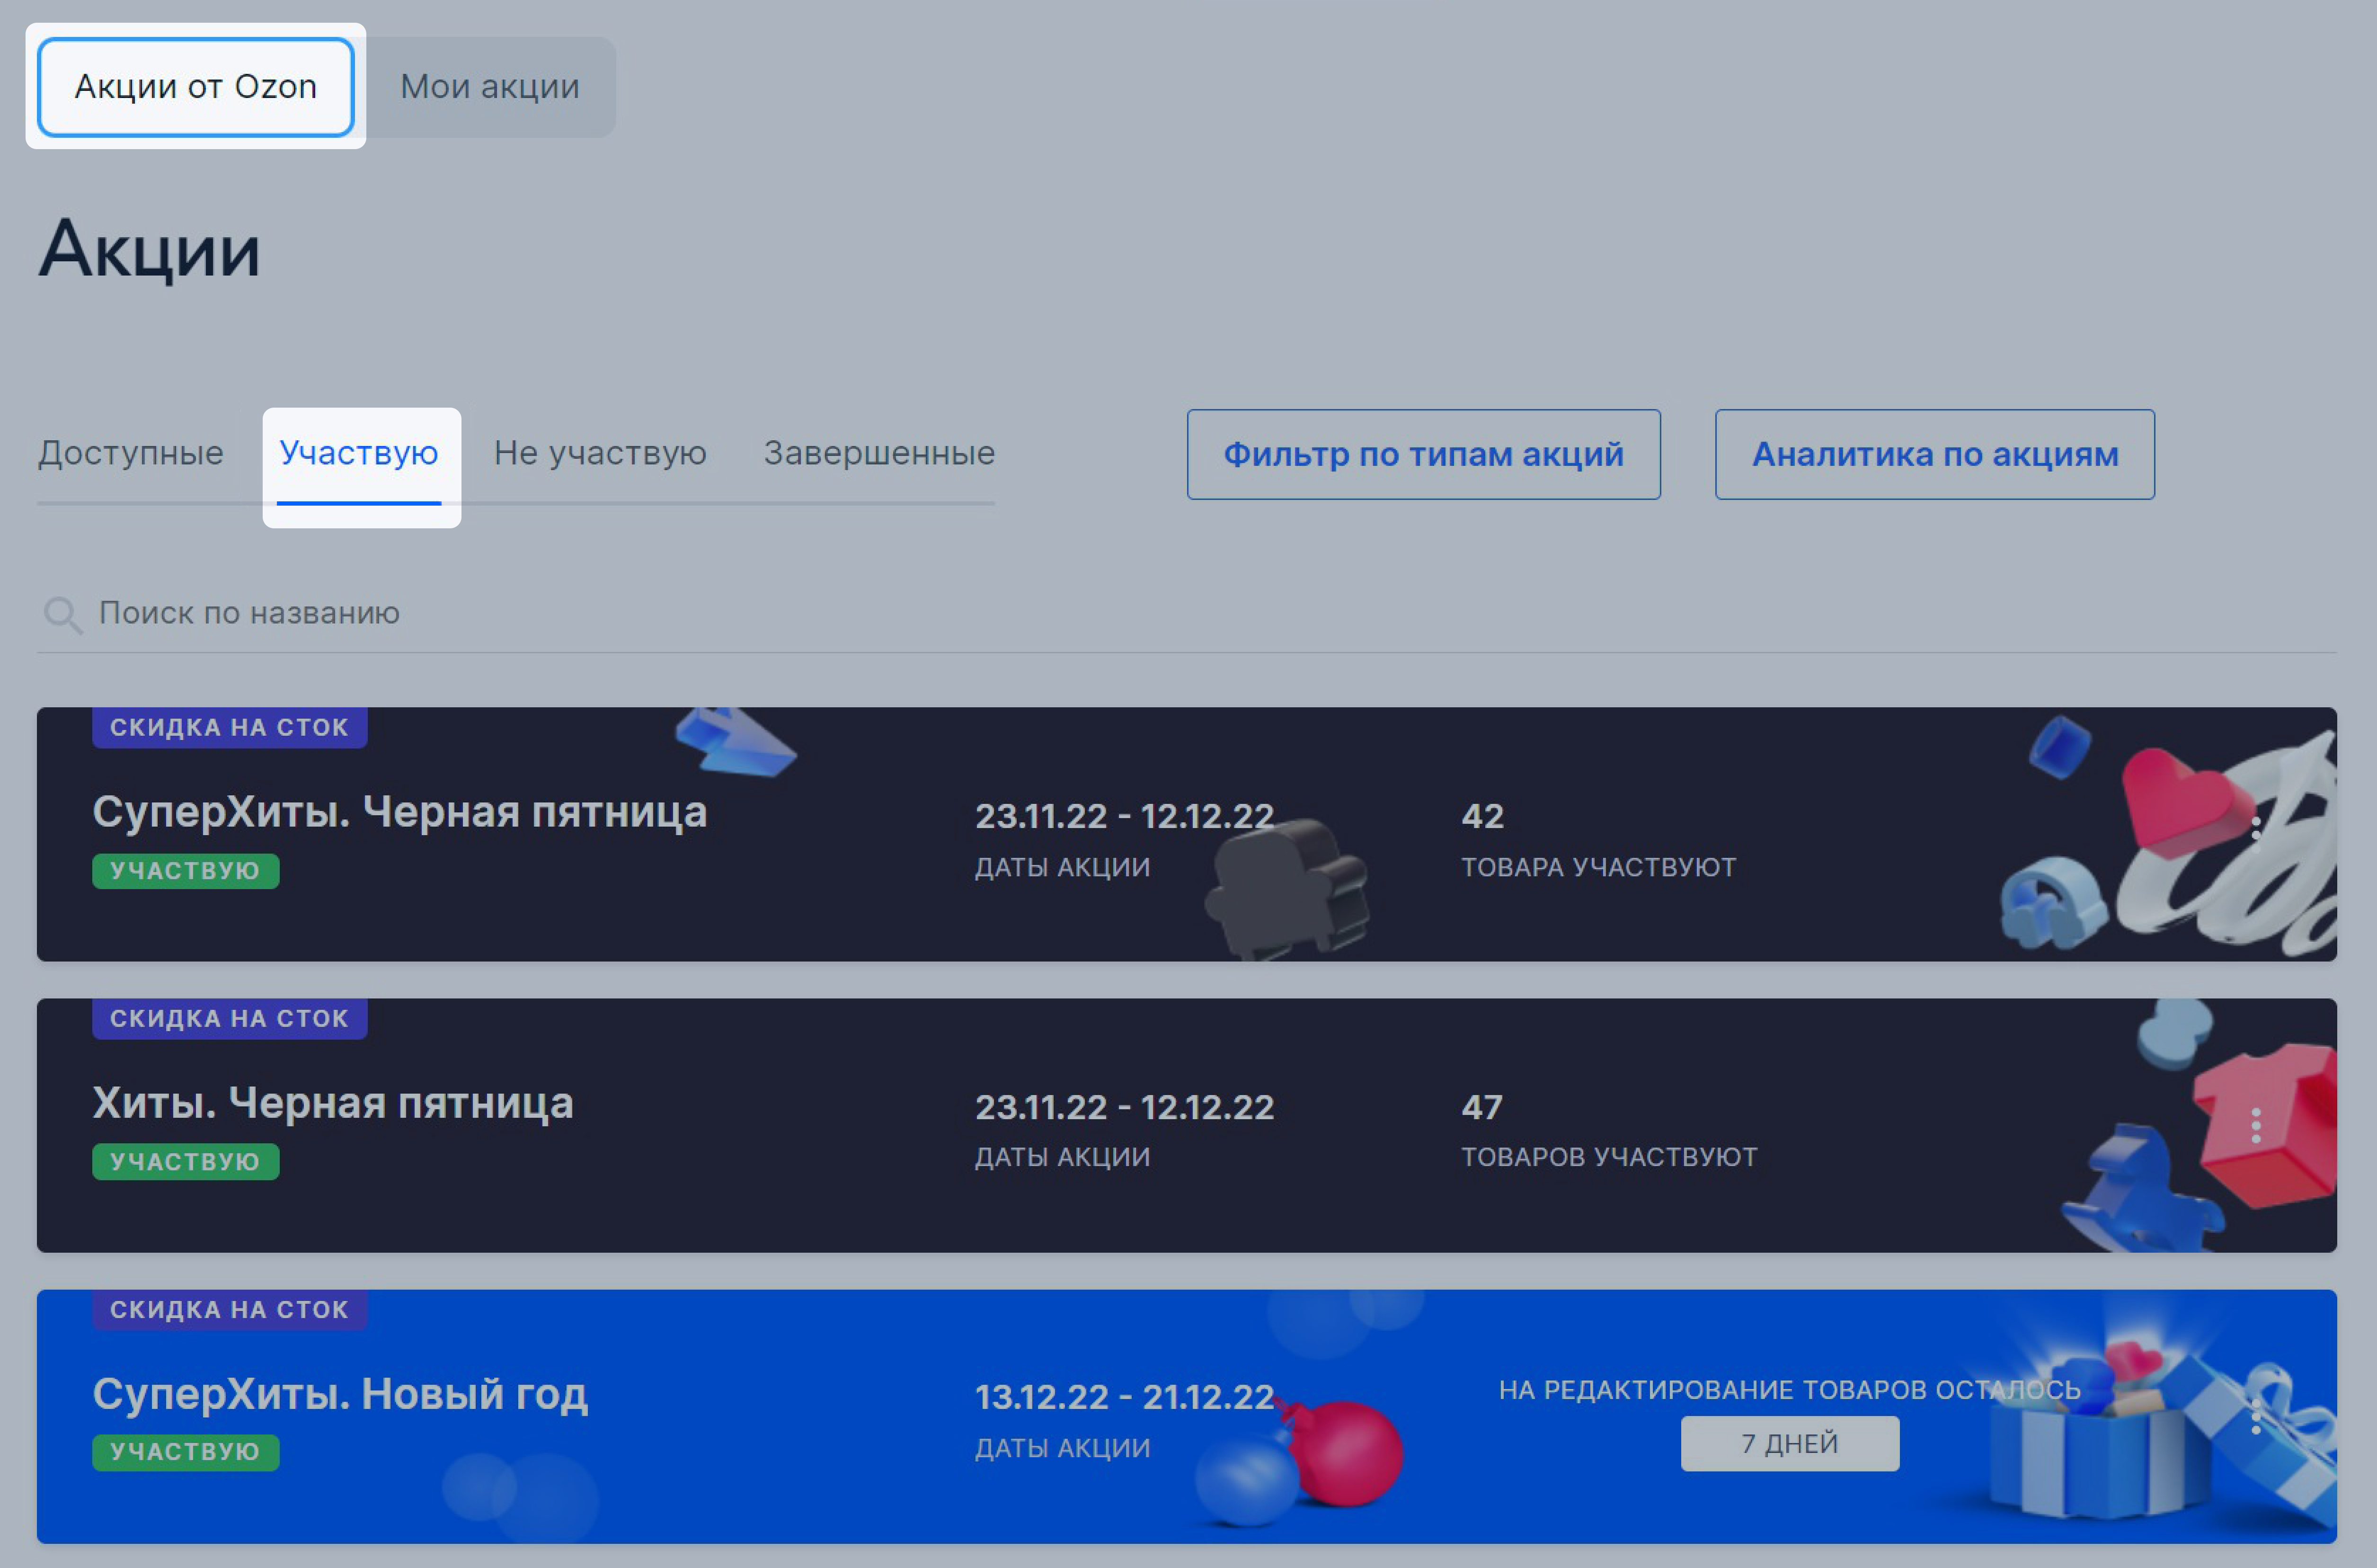Click Участвую badge on СуперХиты. Новый год
This screenshot has width=2377, height=1568.
(186, 1452)
